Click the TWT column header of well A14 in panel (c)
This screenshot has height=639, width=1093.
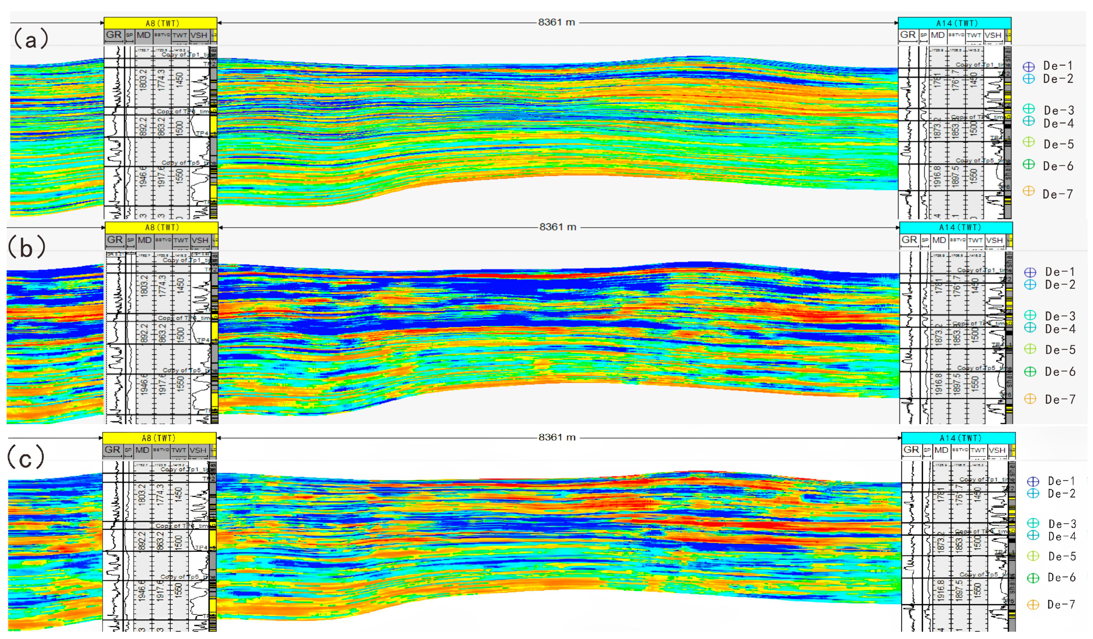point(978,450)
